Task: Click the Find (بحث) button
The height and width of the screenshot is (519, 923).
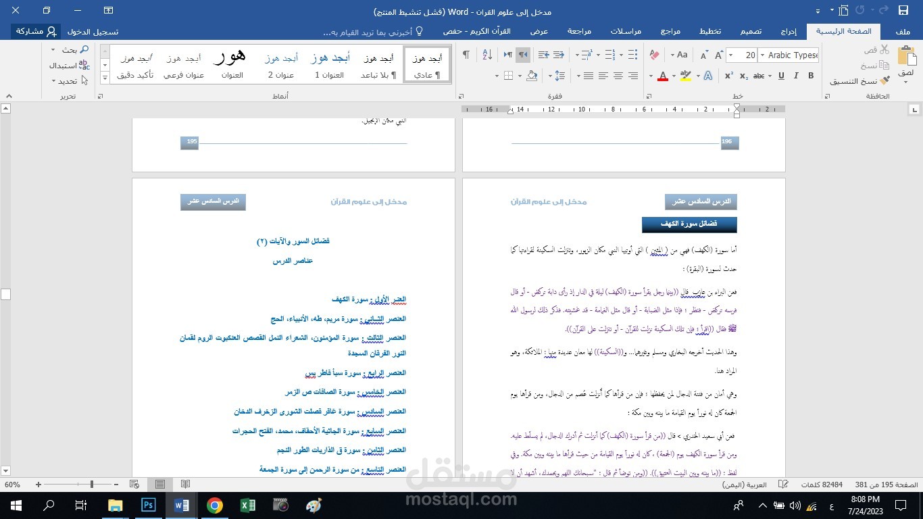Action: (74, 49)
